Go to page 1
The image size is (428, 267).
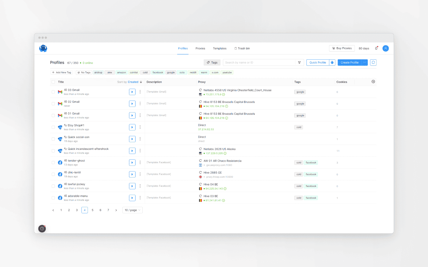pyautogui.click(x=61, y=210)
